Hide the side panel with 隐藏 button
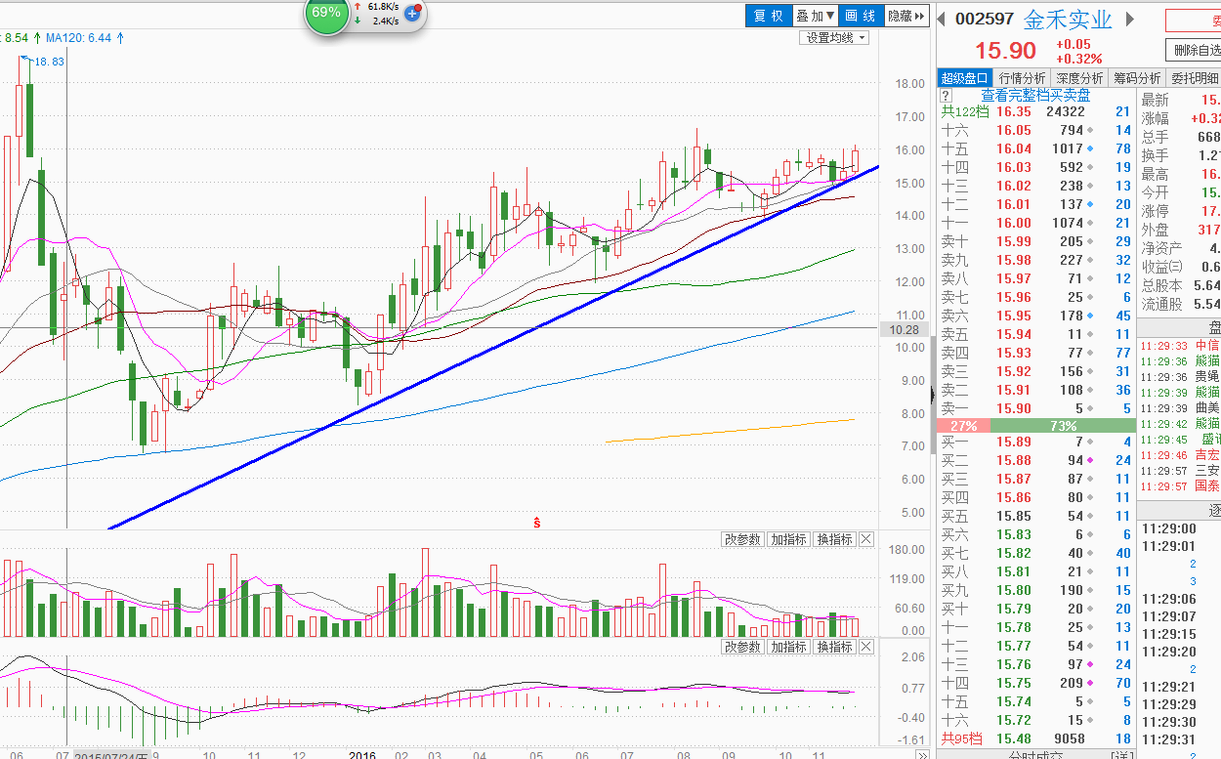Viewport: 1221px width, 759px height. pos(905,16)
